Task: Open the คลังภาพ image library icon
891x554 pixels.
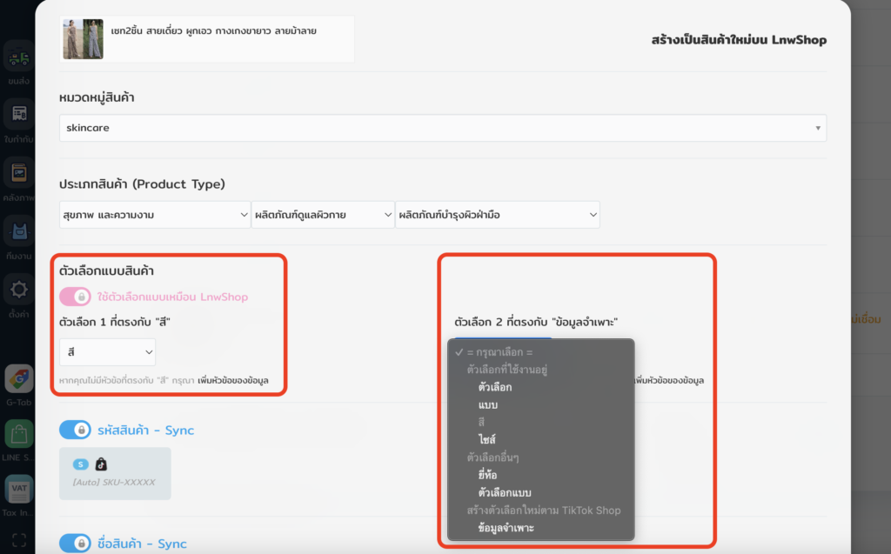Action: (17, 173)
